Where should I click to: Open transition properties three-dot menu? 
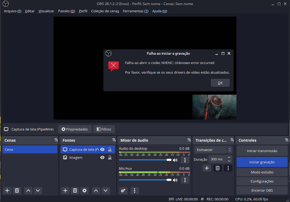pyautogui.click(x=228, y=168)
